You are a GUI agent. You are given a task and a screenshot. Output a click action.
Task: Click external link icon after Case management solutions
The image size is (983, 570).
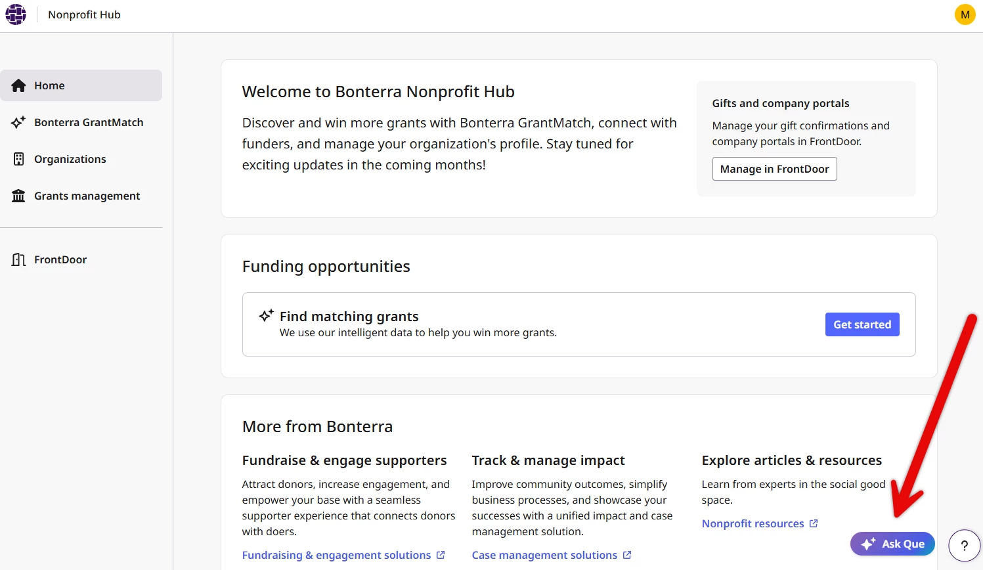pyautogui.click(x=627, y=555)
